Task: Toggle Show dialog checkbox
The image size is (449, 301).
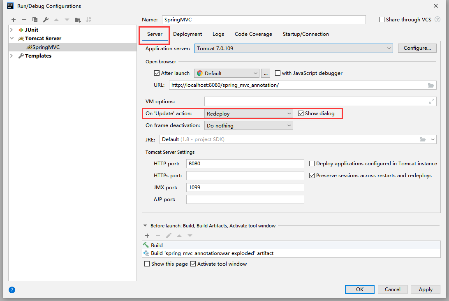Action: (301, 113)
